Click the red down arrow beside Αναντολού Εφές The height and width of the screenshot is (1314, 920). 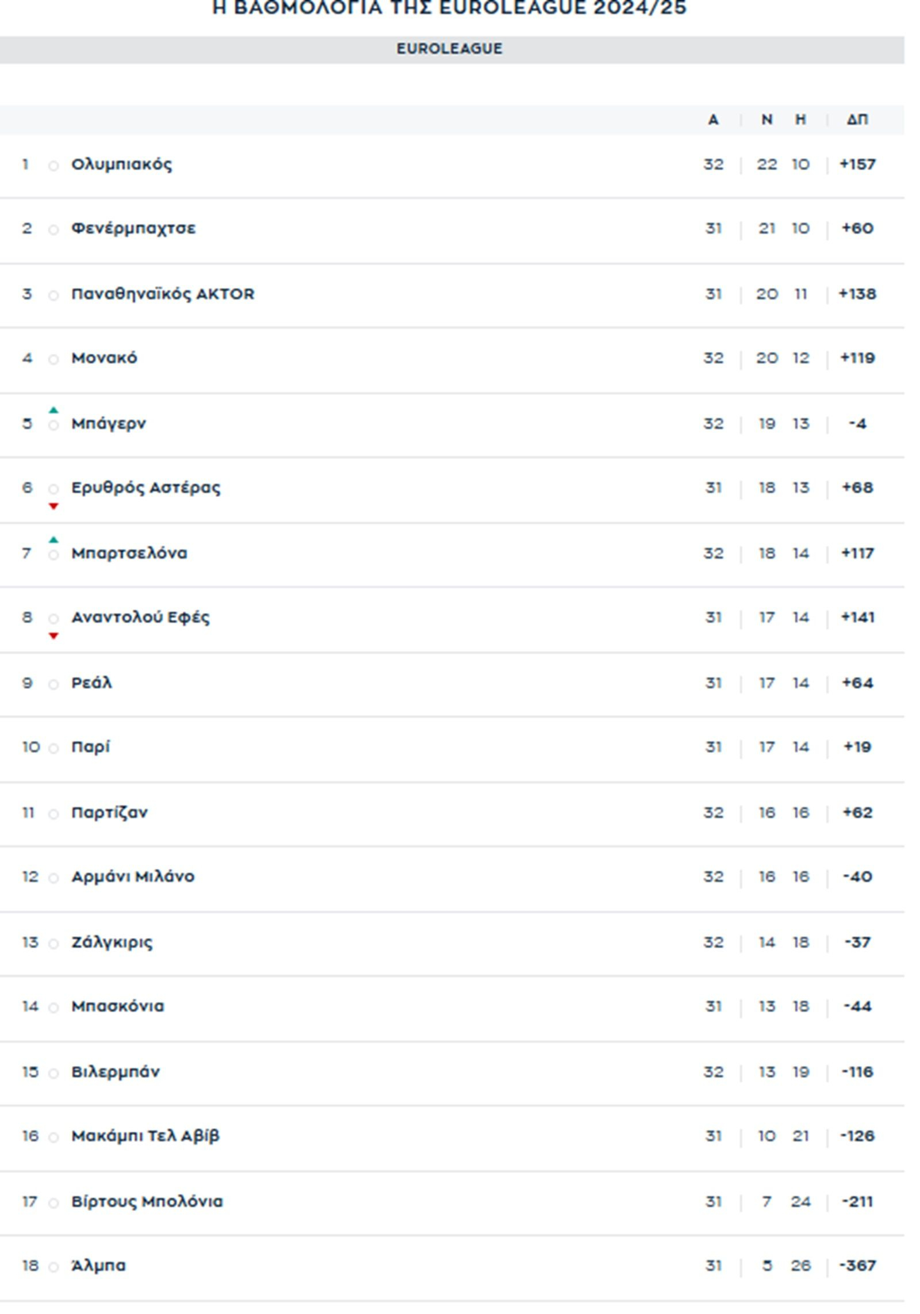coord(53,635)
